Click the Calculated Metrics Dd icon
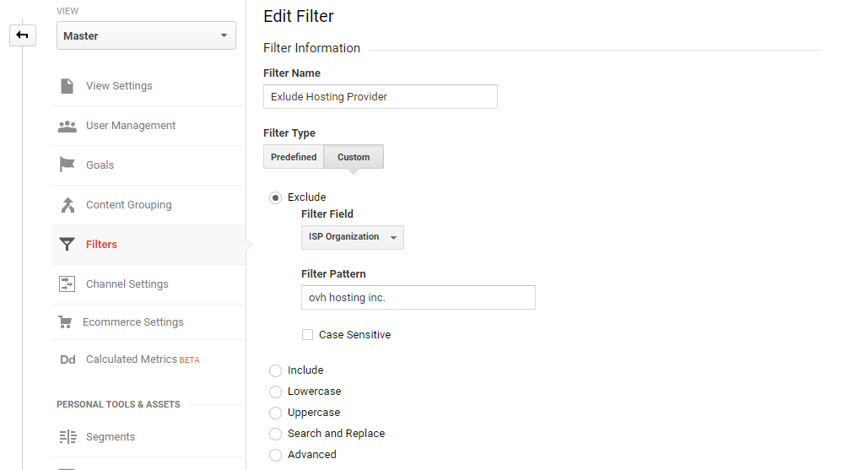This screenshot has width=848, height=470. click(x=68, y=359)
